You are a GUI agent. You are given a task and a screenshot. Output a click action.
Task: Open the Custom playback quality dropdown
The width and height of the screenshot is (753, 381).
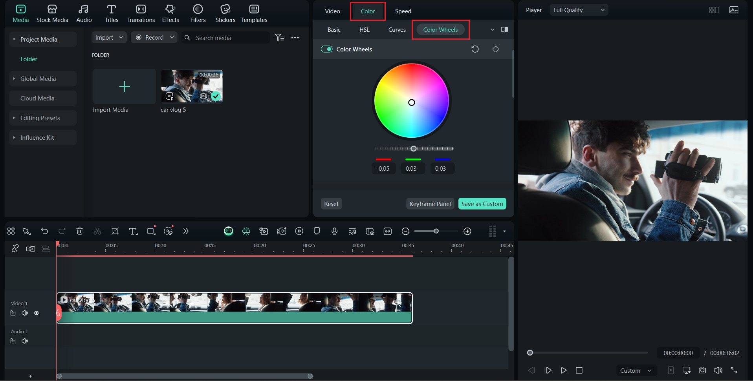tap(635, 370)
